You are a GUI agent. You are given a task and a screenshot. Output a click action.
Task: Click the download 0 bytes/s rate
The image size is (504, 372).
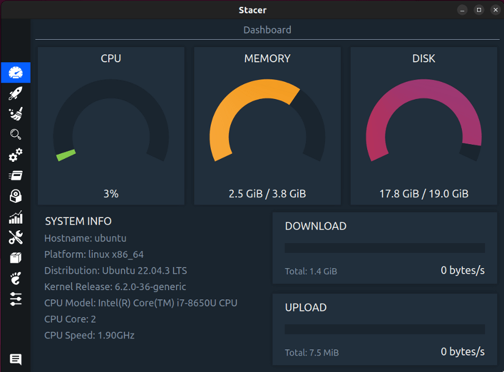click(x=462, y=271)
